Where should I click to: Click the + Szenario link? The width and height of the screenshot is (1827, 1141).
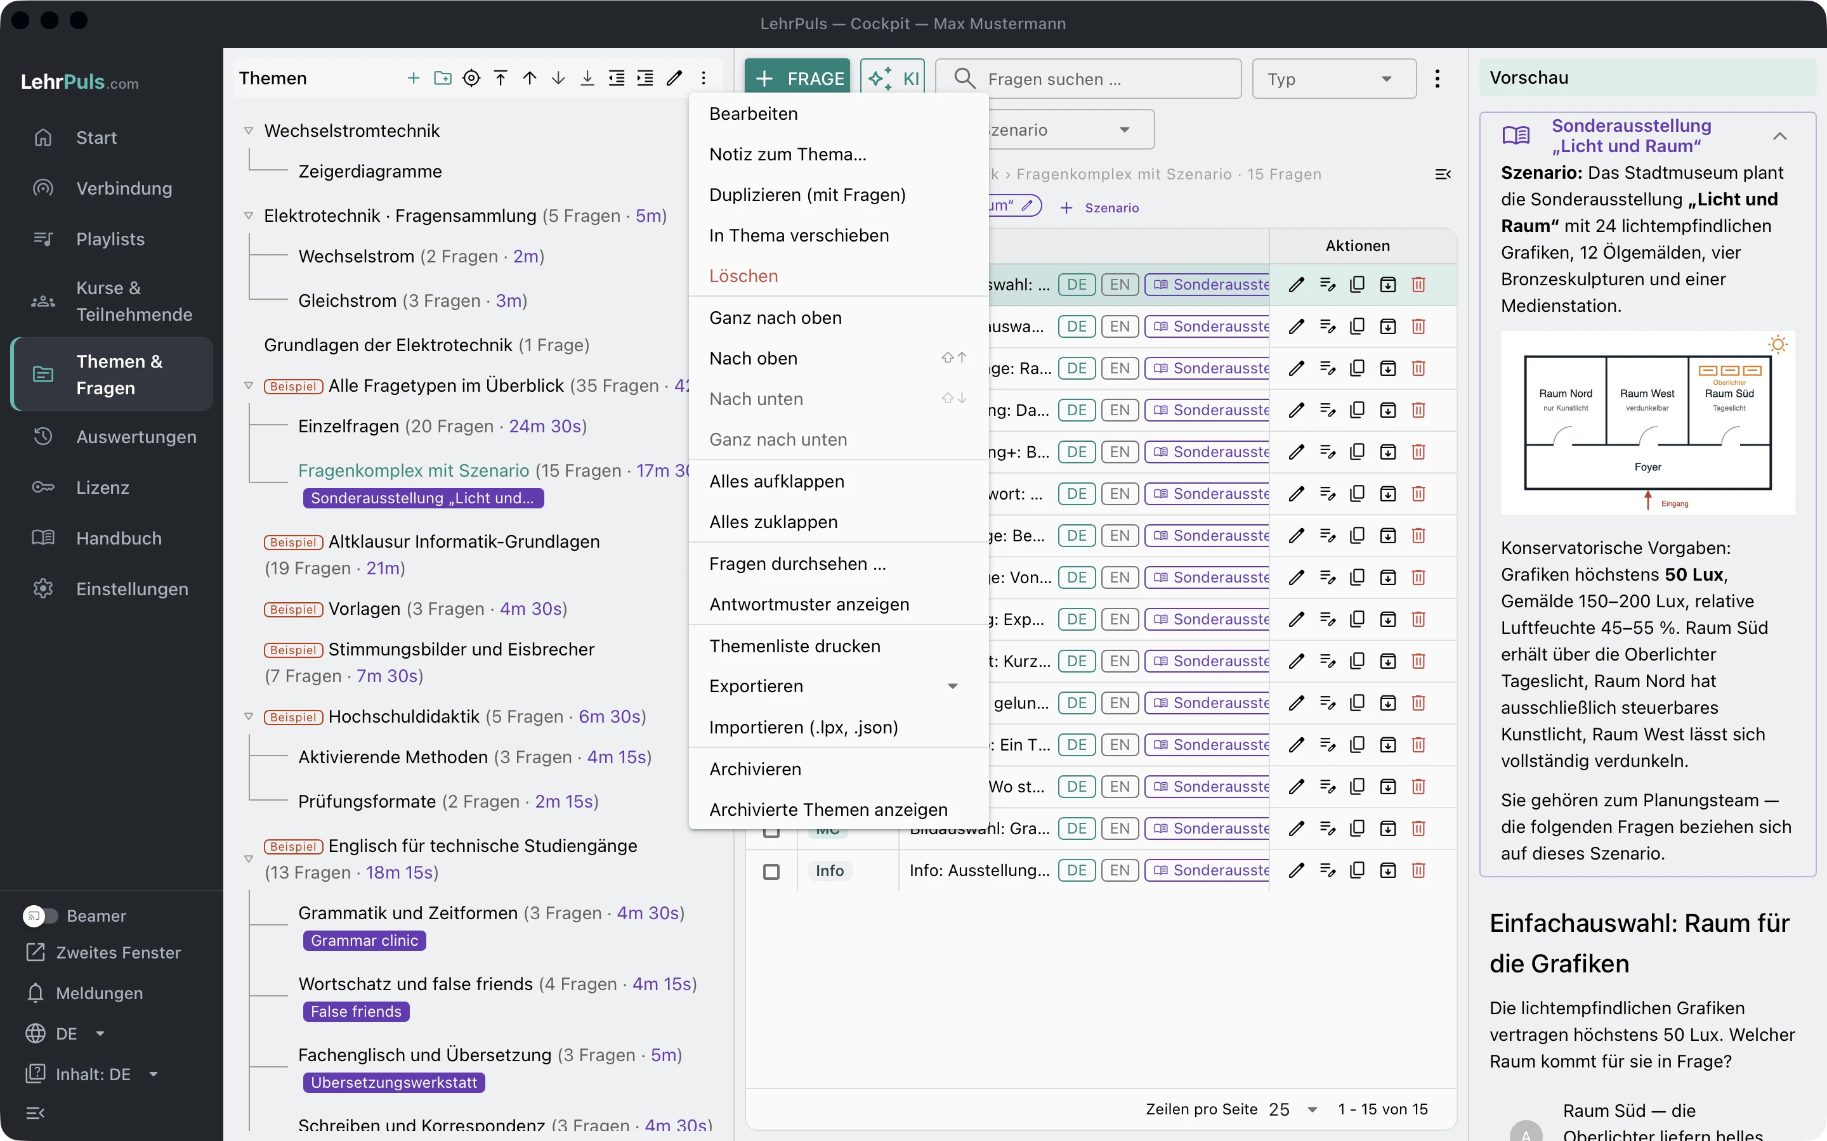[x=1099, y=207]
